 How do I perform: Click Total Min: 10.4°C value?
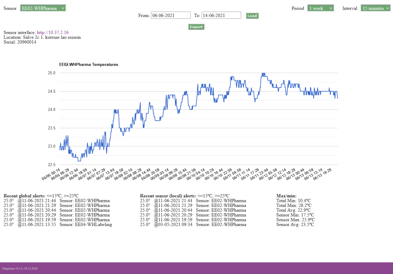tap(293, 201)
